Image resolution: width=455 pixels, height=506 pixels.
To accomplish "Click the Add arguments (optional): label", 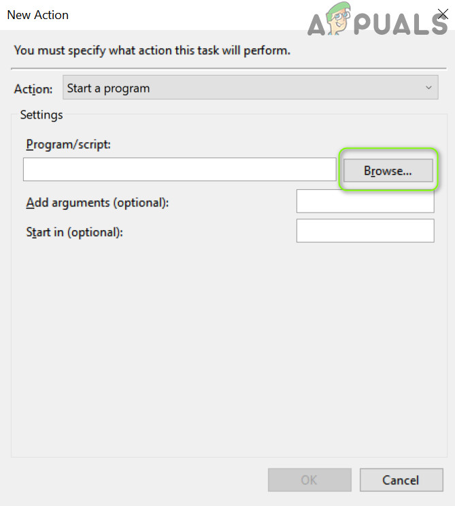I will 97,202.
